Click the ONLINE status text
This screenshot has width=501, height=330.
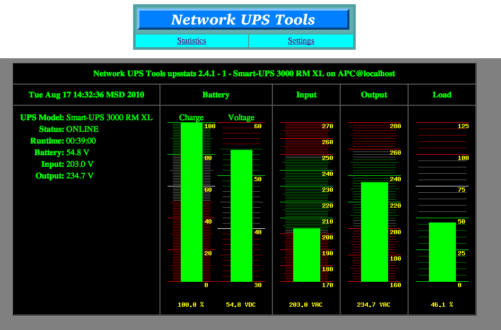pyautogui.click(x=82, y=129)
